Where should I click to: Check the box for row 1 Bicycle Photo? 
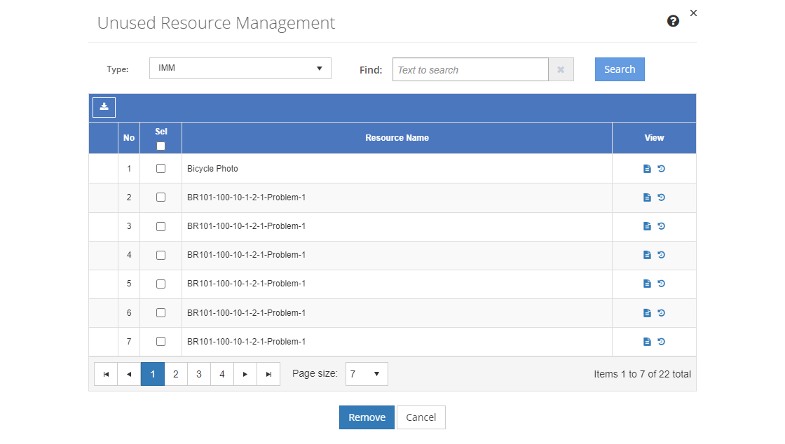(x=161, y=169)
